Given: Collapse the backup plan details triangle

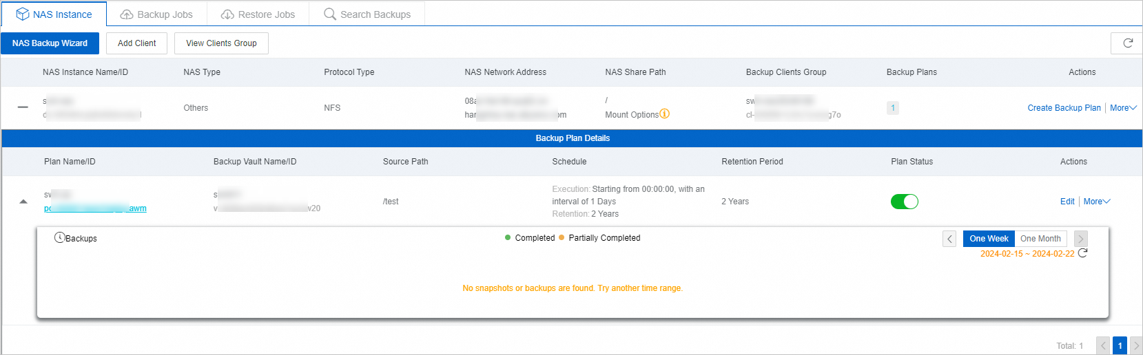Looking at the screenshot, I should pos(23,202).
